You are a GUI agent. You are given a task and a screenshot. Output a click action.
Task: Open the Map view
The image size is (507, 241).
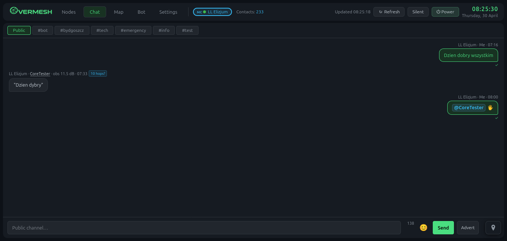pos(119,12)
